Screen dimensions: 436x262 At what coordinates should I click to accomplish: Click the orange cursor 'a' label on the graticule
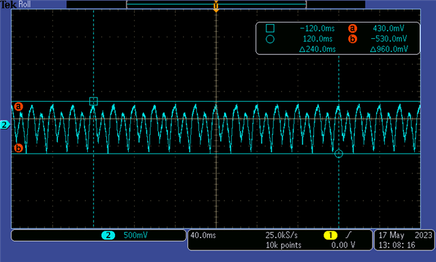pos(18,106)
